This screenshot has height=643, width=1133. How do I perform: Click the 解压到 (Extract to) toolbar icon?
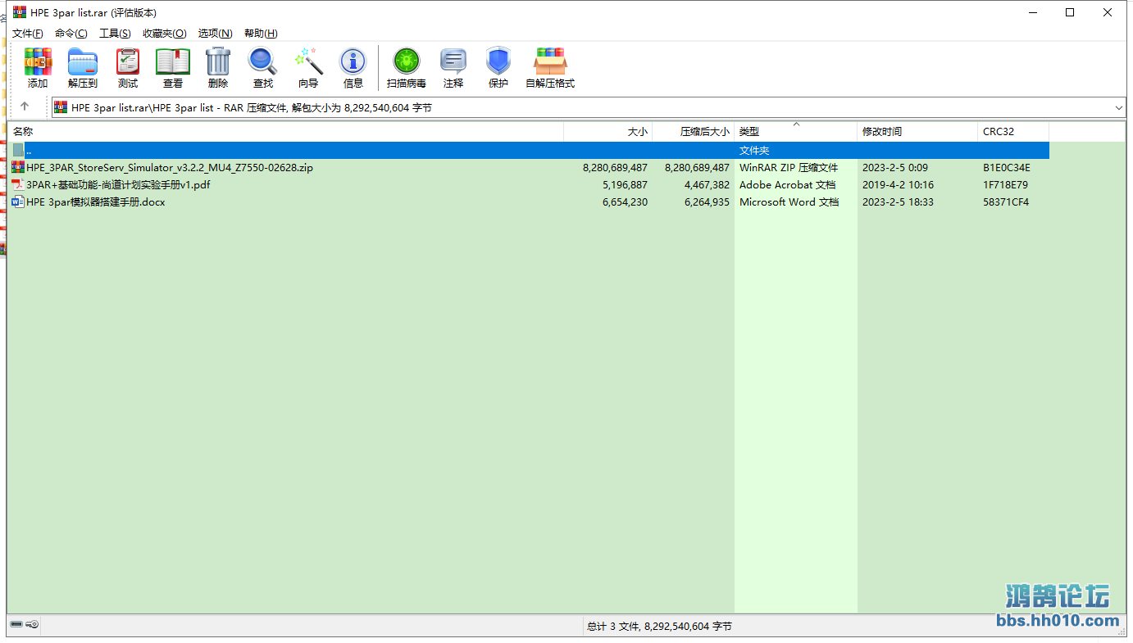point(83,61)
